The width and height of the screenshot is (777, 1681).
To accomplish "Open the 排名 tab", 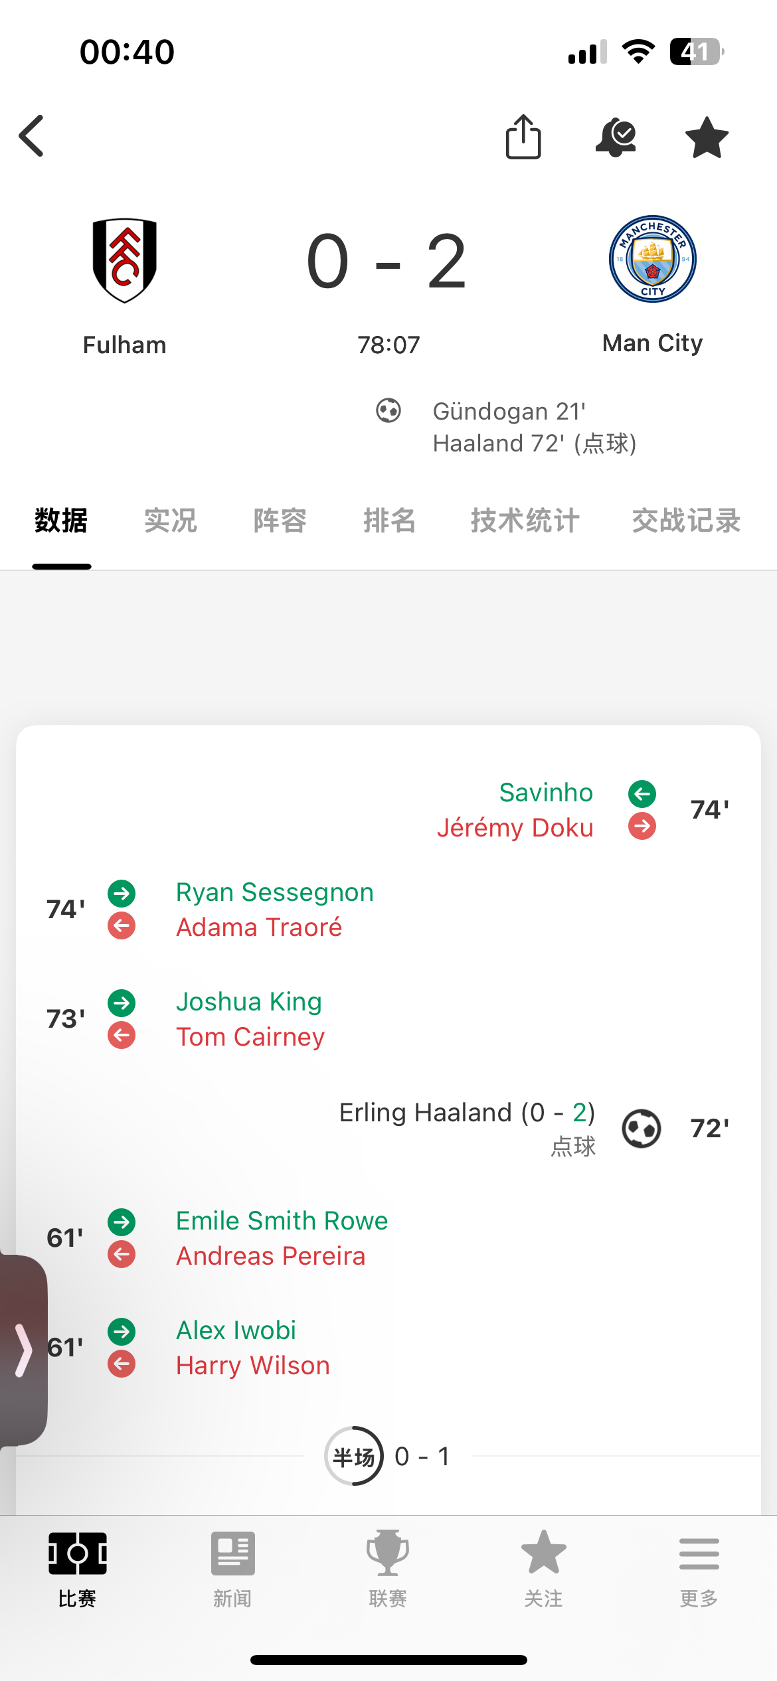I will 389,520.
